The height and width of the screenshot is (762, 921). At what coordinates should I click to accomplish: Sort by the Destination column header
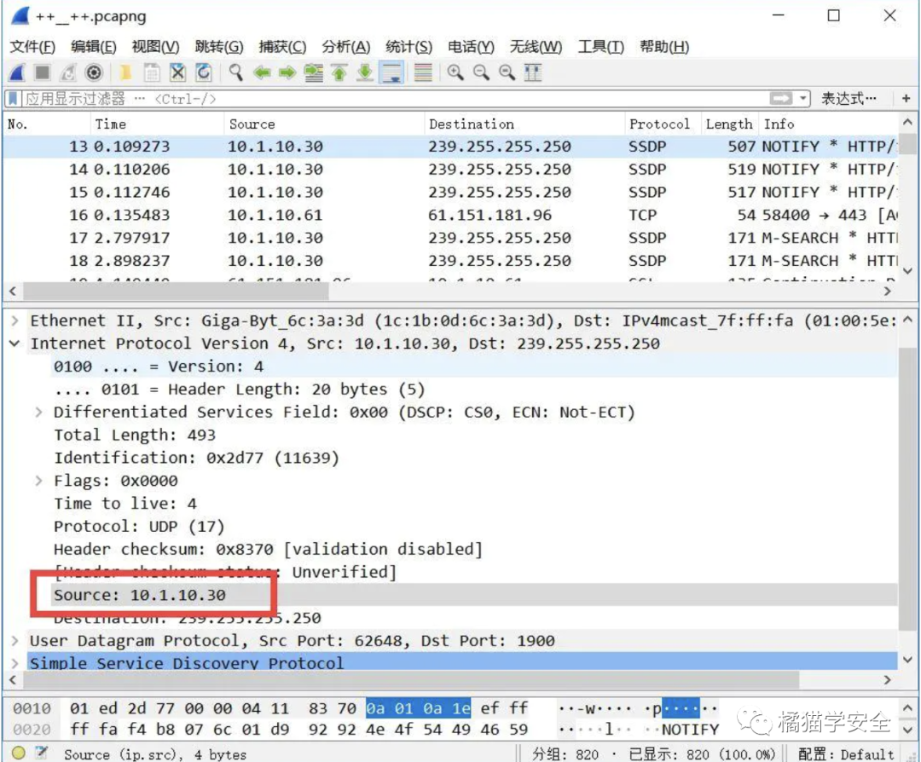pos(524,124)
